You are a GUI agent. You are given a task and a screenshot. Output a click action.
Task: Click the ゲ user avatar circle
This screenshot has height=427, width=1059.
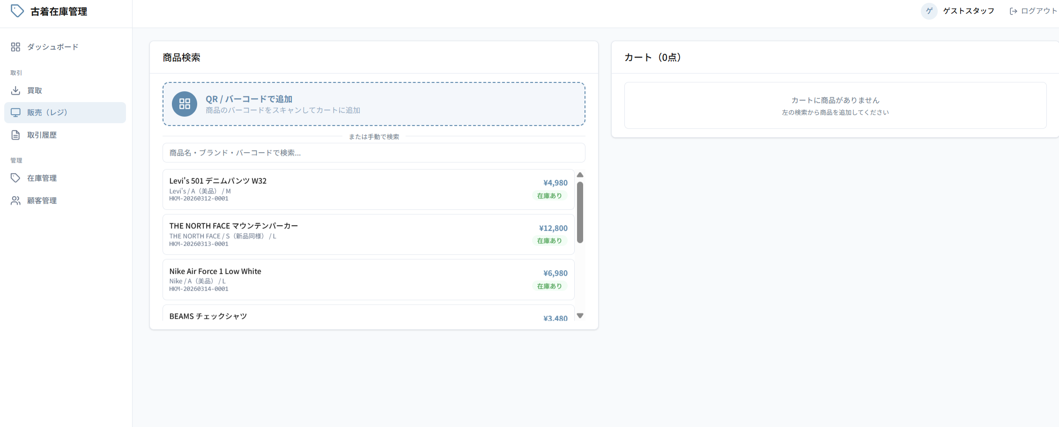coord(929,11)
